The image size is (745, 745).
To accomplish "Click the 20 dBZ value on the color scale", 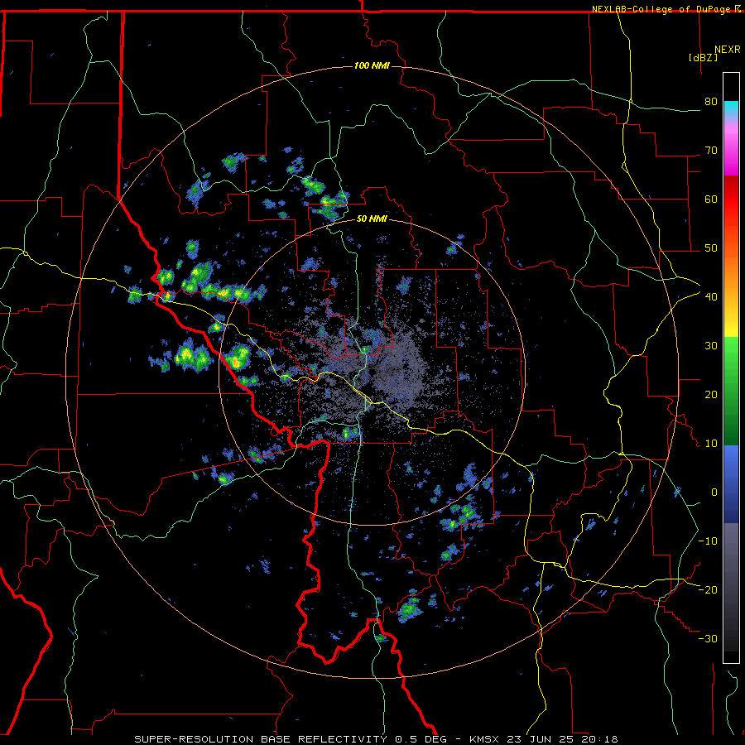I will tap(711, 395).
